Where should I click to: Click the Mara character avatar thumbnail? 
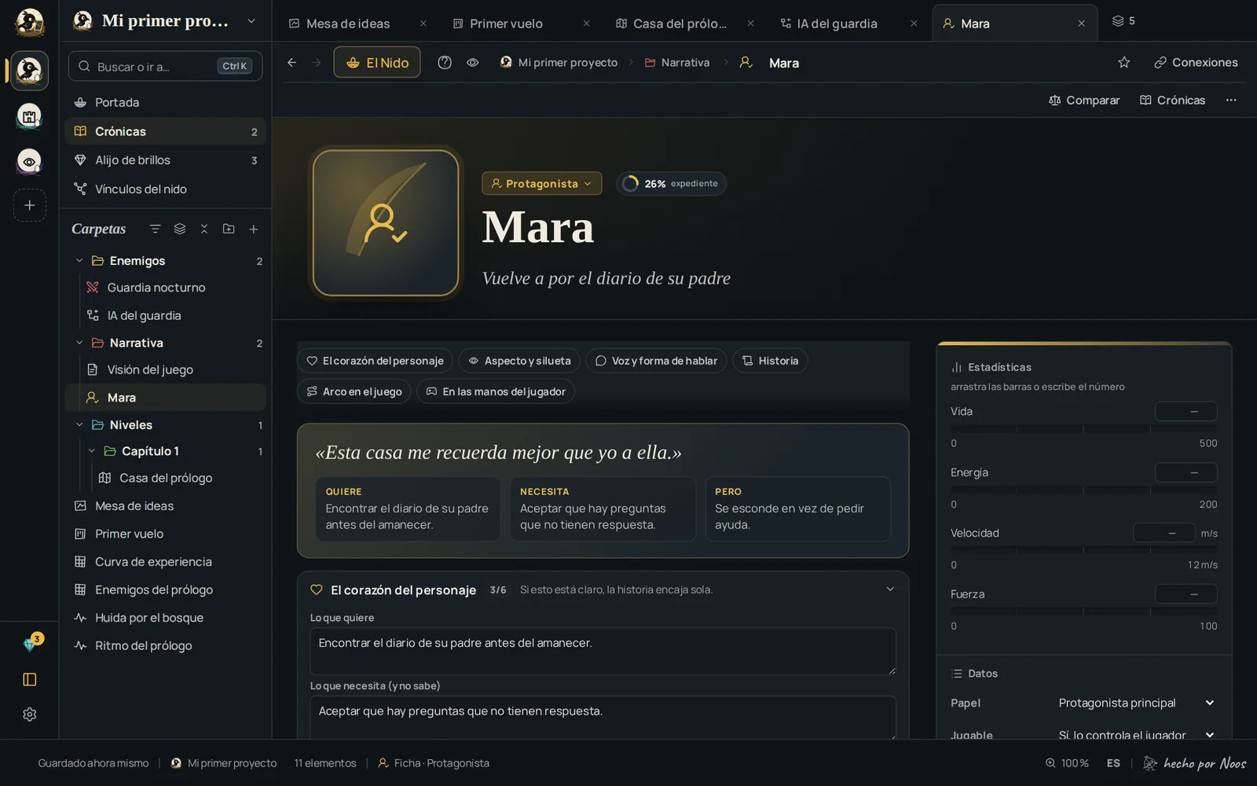pyautogui.click(x=386, y=222)
